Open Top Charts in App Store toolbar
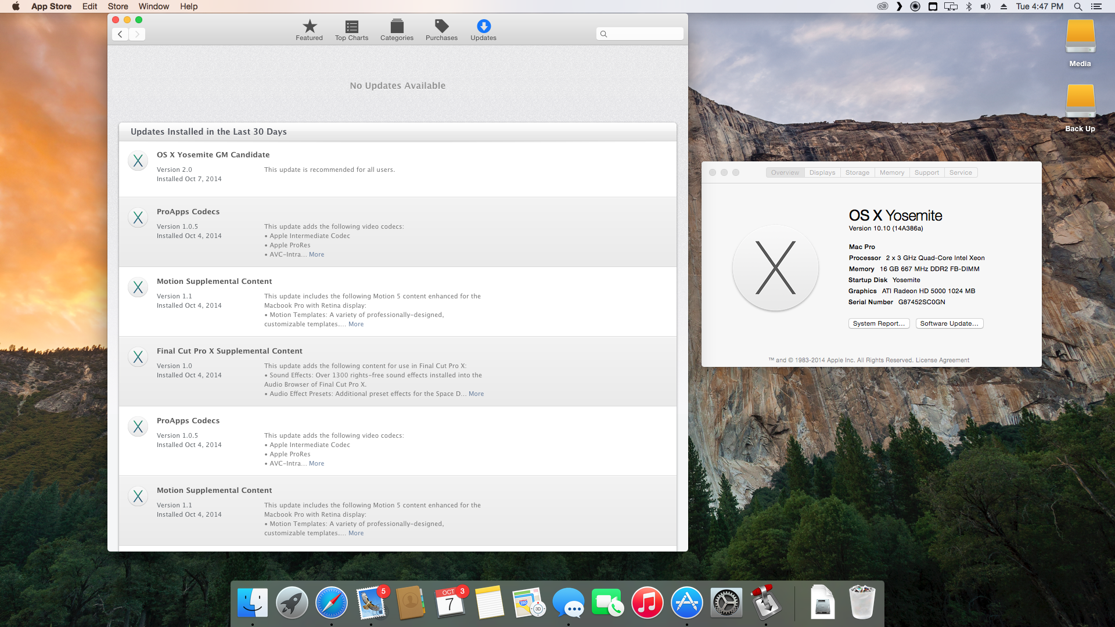The width and height of the screenshot is (1115, 627). (351, 30)
